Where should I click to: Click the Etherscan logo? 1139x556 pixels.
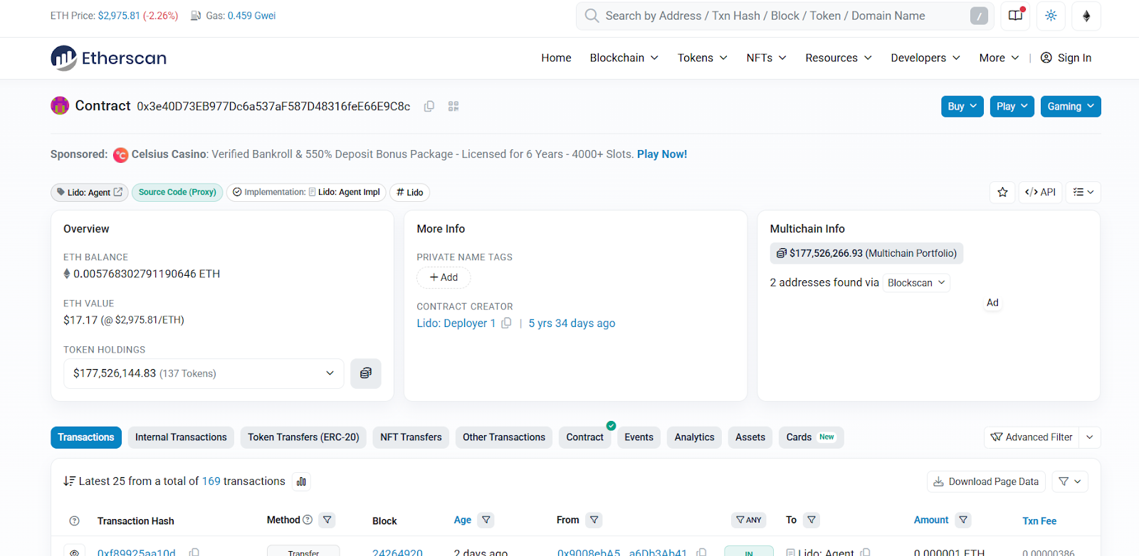click(x=108, y=58)
